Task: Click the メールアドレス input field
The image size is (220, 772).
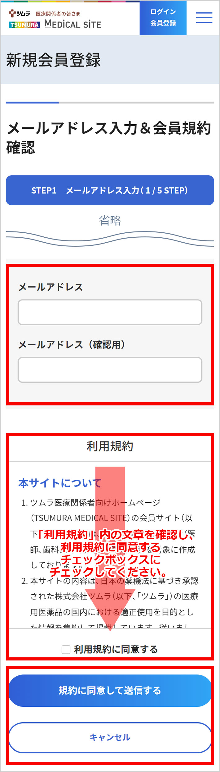Action: (x=110, y=312)
